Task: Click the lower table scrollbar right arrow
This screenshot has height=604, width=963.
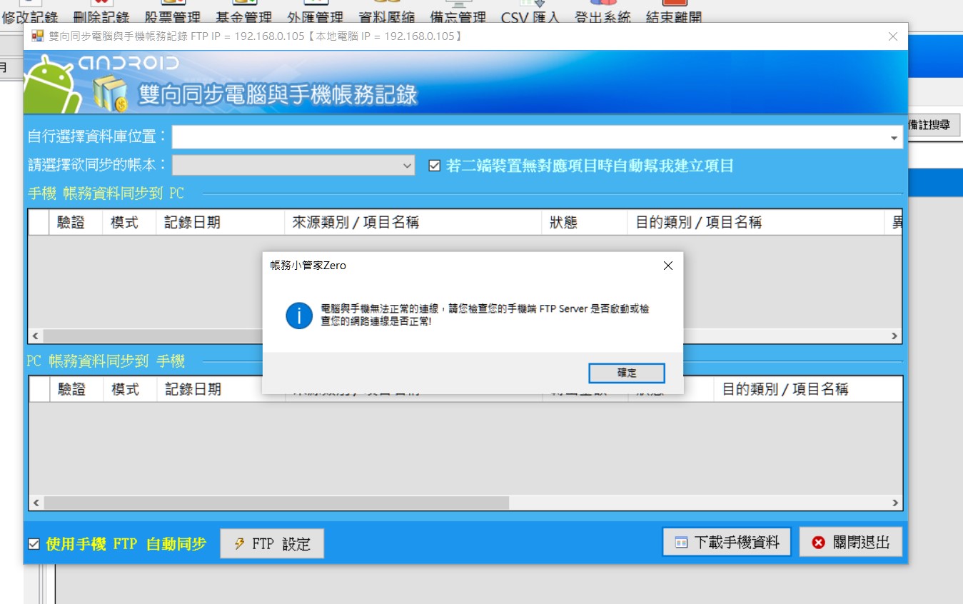Action: pyautogui.click(x=894, y=503)
